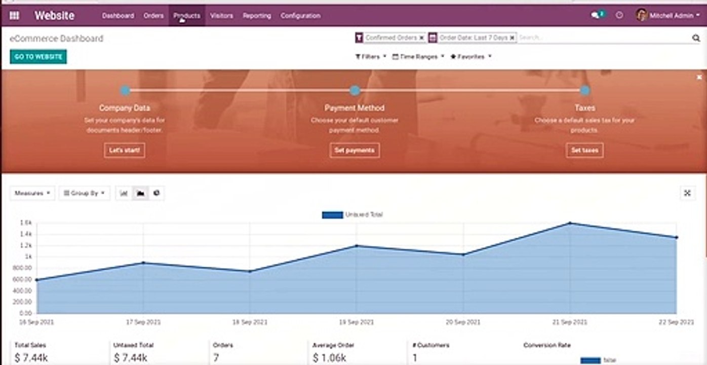Click the Let's start! button
Image resolution: width=707 pixels, height=365 pixels.
coord(125,151)
